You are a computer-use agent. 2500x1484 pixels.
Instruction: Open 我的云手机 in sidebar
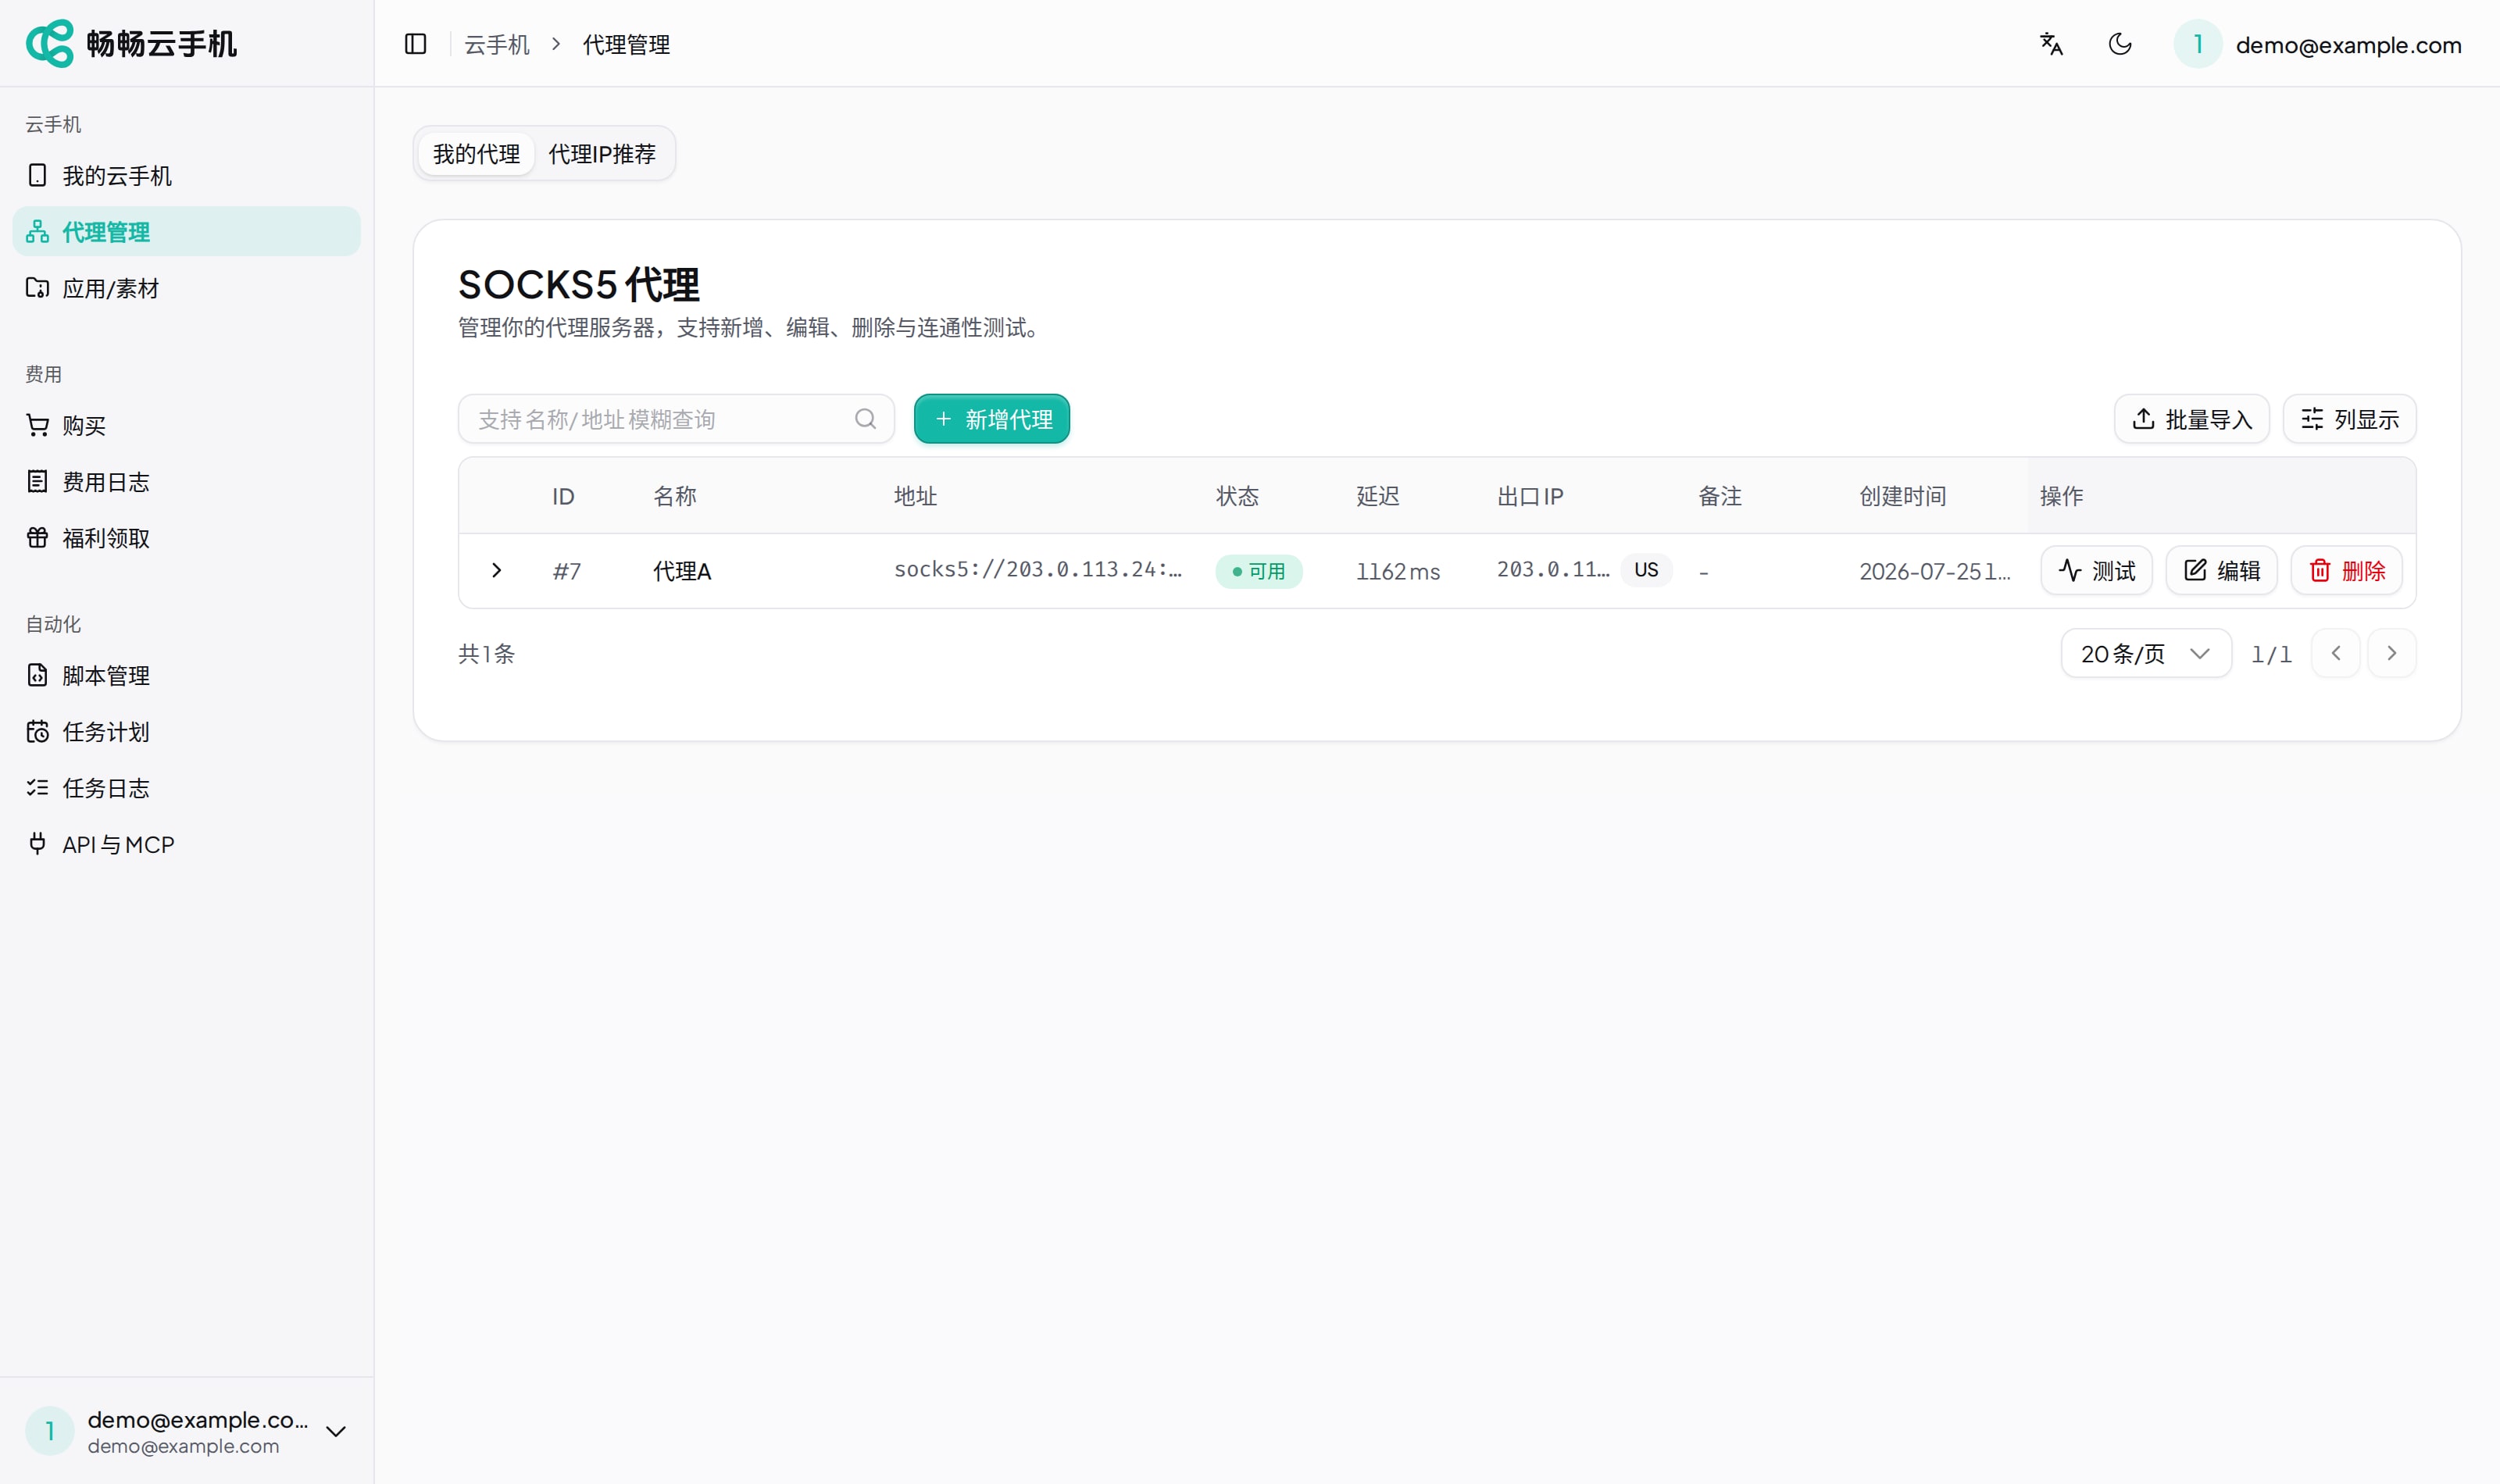[186, 175]
